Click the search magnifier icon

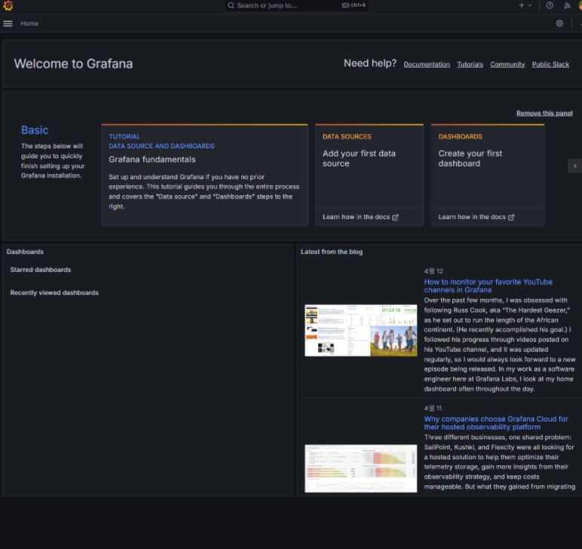231,5
